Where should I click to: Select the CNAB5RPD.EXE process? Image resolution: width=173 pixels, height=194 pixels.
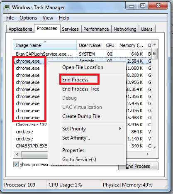point(32,146)
